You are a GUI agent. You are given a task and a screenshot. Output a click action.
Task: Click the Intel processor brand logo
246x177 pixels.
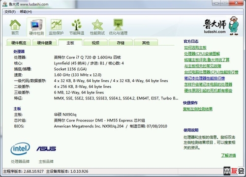coord(20,149)
